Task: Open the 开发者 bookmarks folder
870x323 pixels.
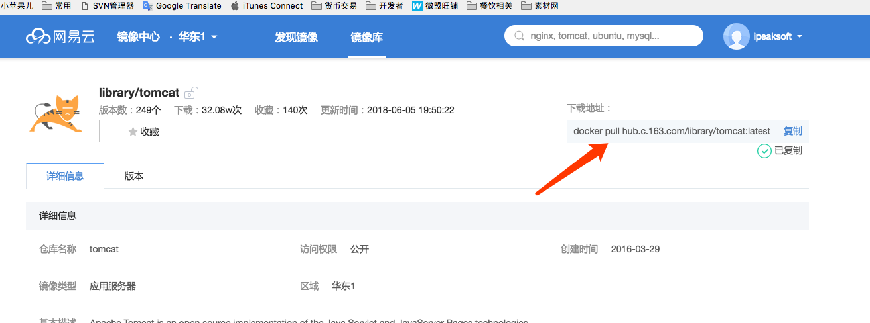Action: 384,6
